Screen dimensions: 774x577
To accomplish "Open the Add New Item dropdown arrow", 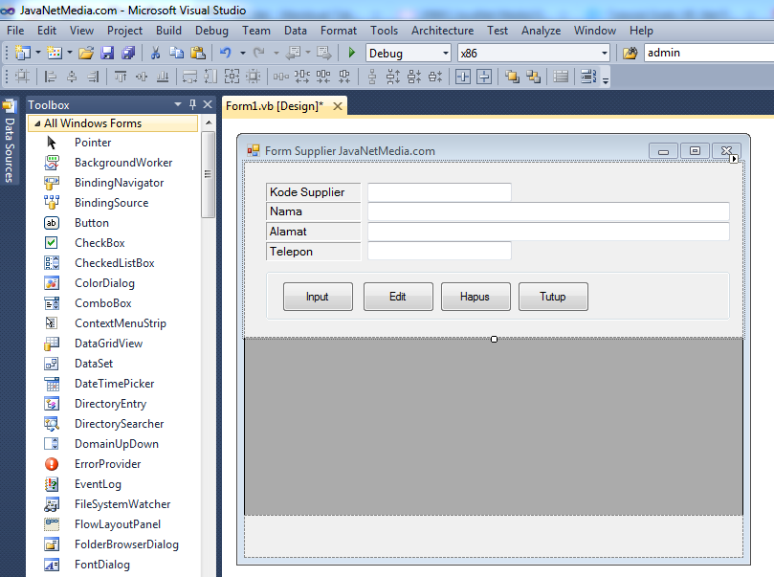I will pos(70,53).
